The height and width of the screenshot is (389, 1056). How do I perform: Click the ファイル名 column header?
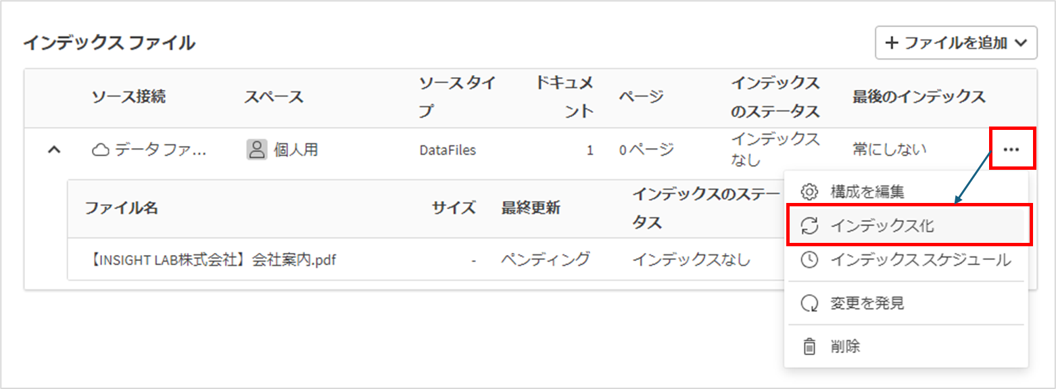pyautogui.click(x=122, y=208)
